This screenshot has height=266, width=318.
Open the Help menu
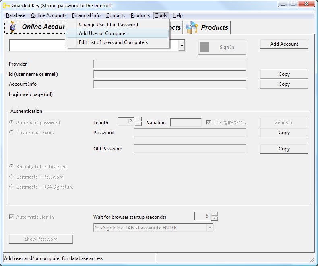pyautogui.click(x=178, y=15)
